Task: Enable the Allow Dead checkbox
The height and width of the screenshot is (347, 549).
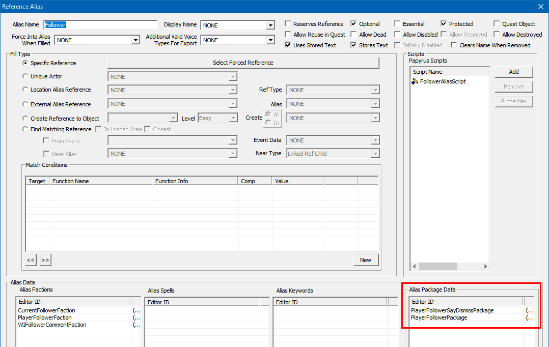Action: (x=353, y=34)
